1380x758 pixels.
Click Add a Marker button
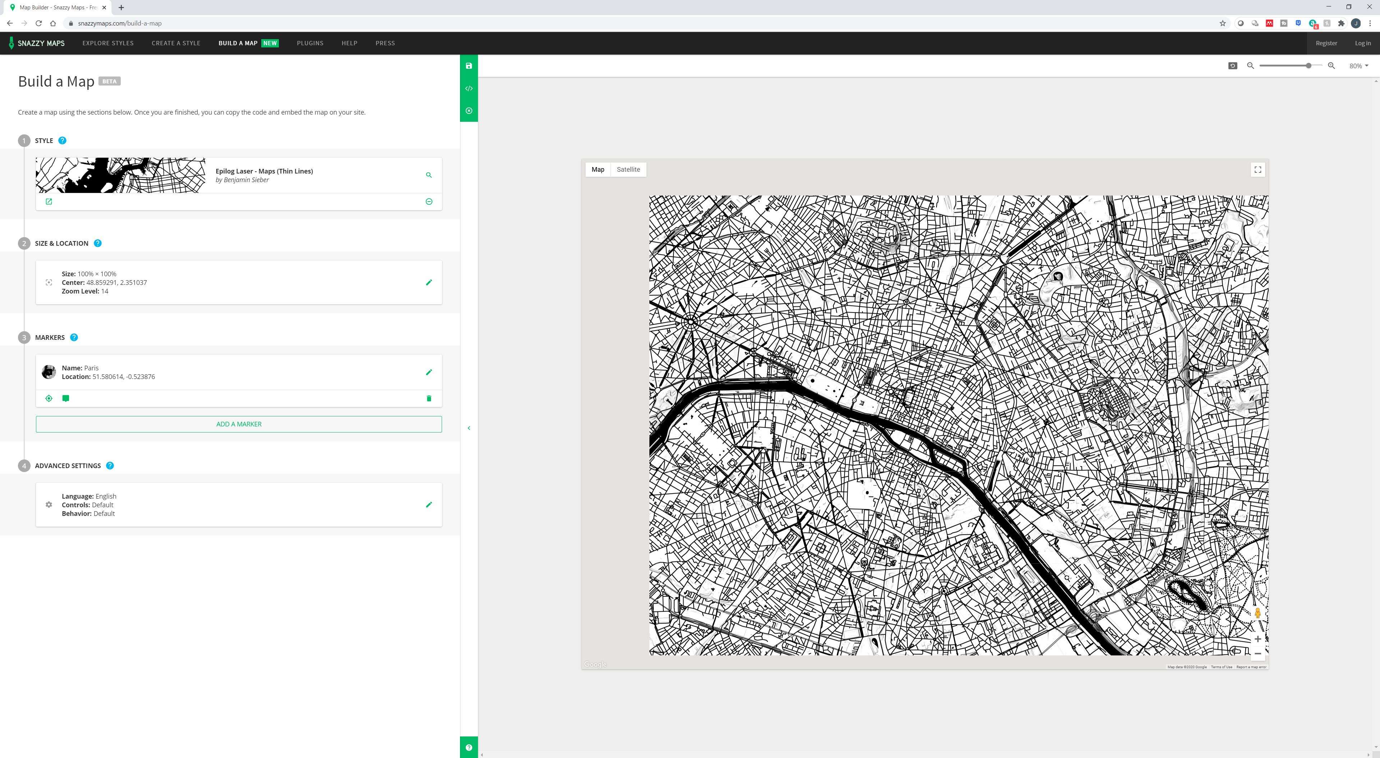point(238,424)
